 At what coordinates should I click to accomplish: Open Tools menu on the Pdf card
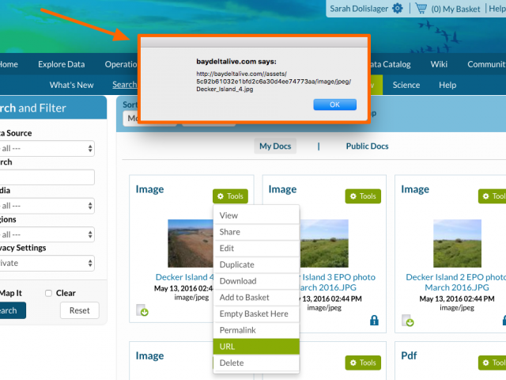click(492, 363)
